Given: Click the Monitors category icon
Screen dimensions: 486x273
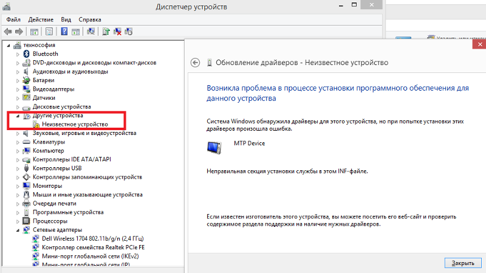Looking at the screenshot, I should (x=26, y=186).
